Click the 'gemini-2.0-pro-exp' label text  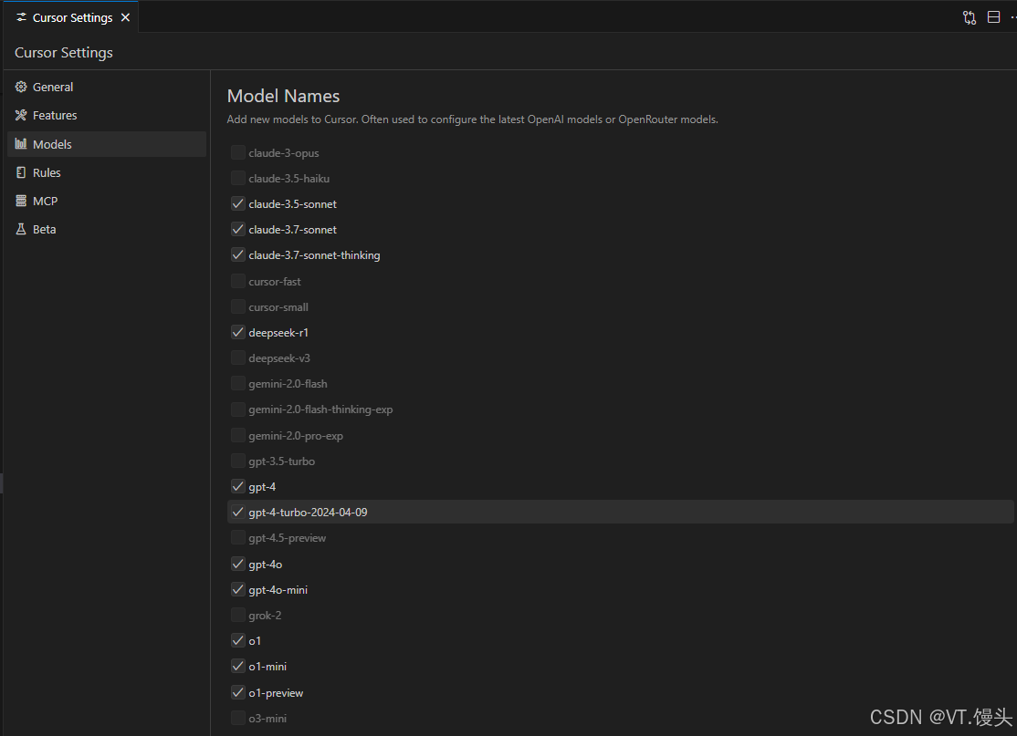tap(296, 436)
